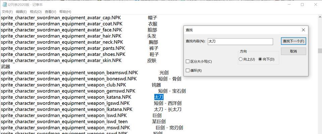Click the line ending with weapon_club.NPK

tap(63, 85)
